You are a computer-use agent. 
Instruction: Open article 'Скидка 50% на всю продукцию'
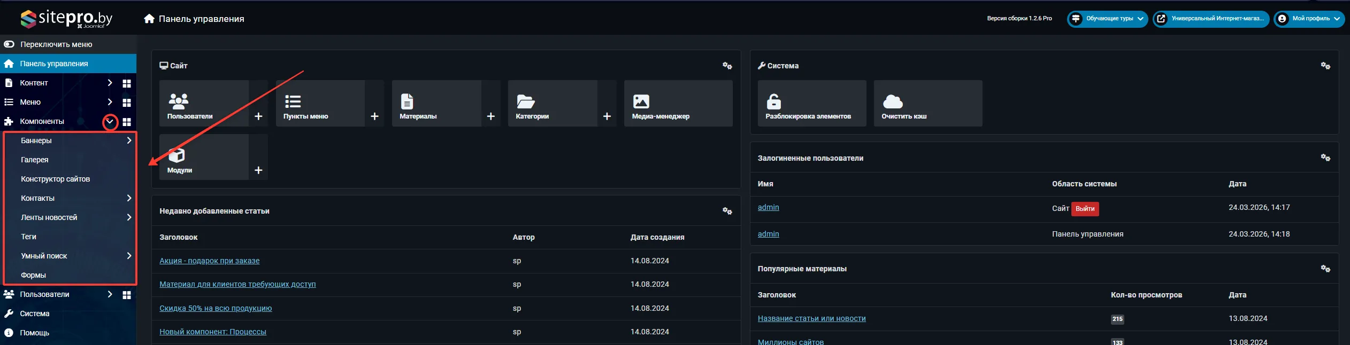tap(216, 308)
